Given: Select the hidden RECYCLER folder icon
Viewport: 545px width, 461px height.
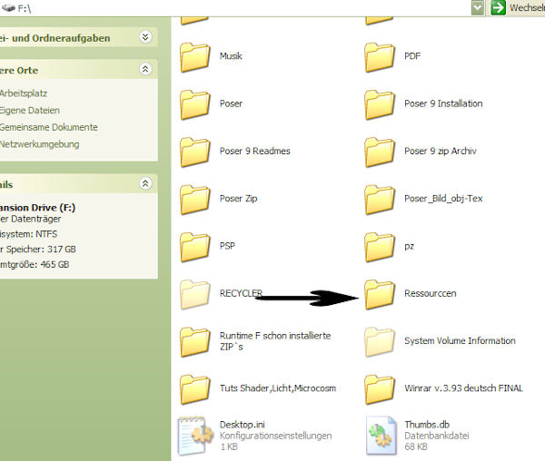Looking at the screenshot, I should (x=195, y=294).
